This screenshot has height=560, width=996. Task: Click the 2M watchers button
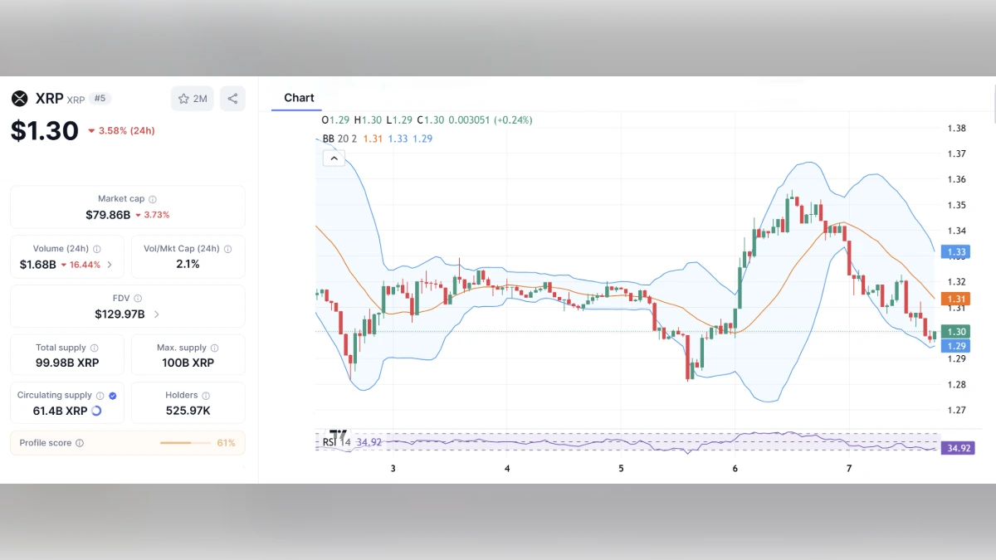[x=192, y=98]
